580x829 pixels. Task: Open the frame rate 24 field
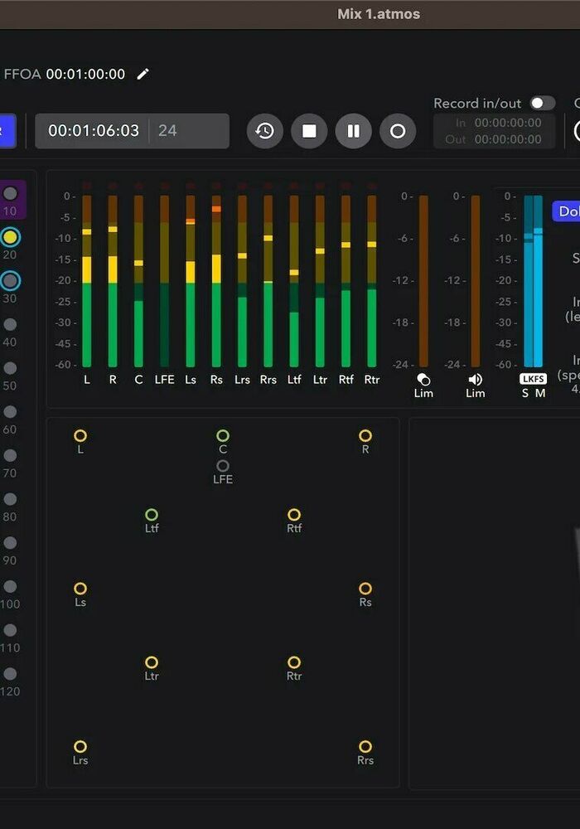click(x=187, y=131)
